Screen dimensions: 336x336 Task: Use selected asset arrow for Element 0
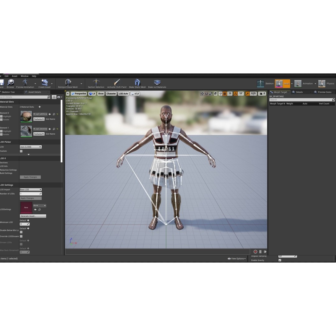[x=50, y=114]
